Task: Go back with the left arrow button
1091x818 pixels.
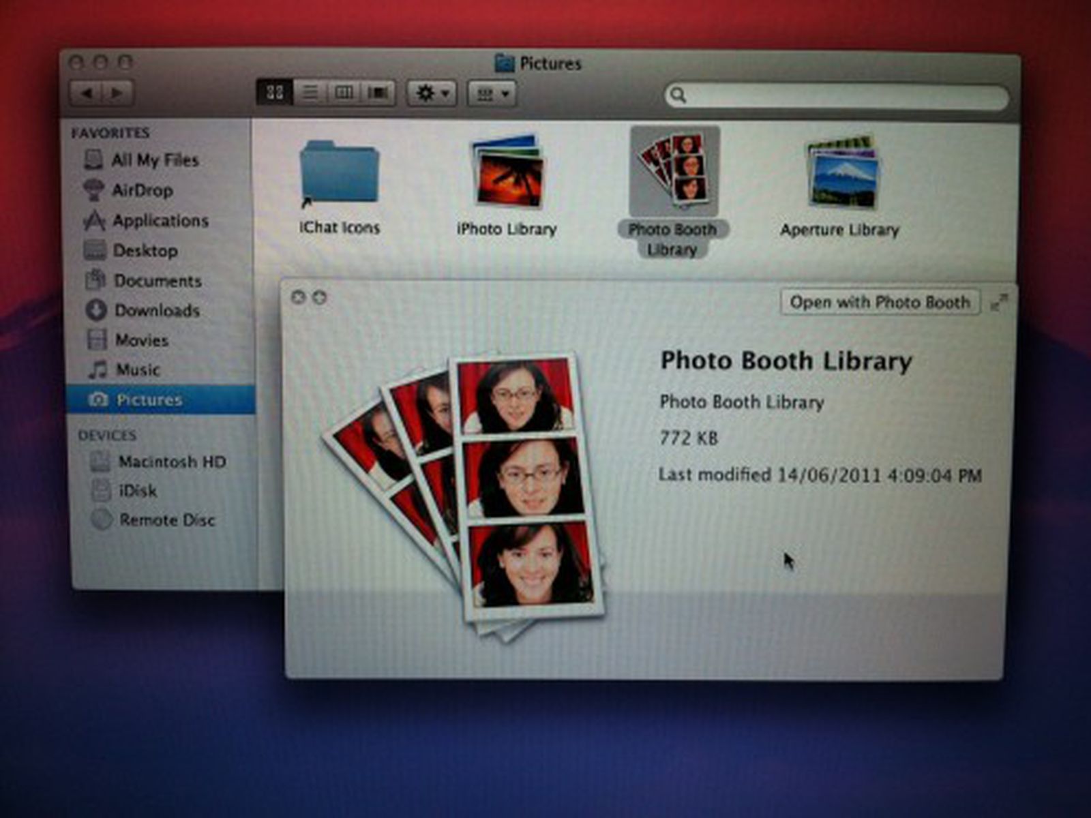Action: [x=87, y=93]
